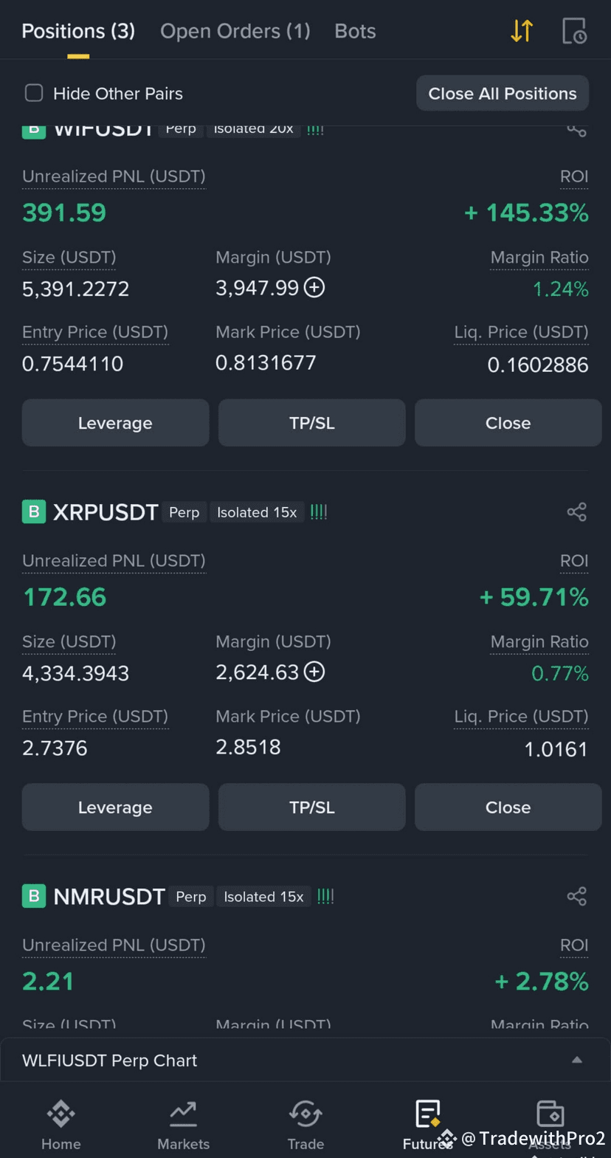Tap NMRUSDT Isolated 15x tag

[263, 897]
